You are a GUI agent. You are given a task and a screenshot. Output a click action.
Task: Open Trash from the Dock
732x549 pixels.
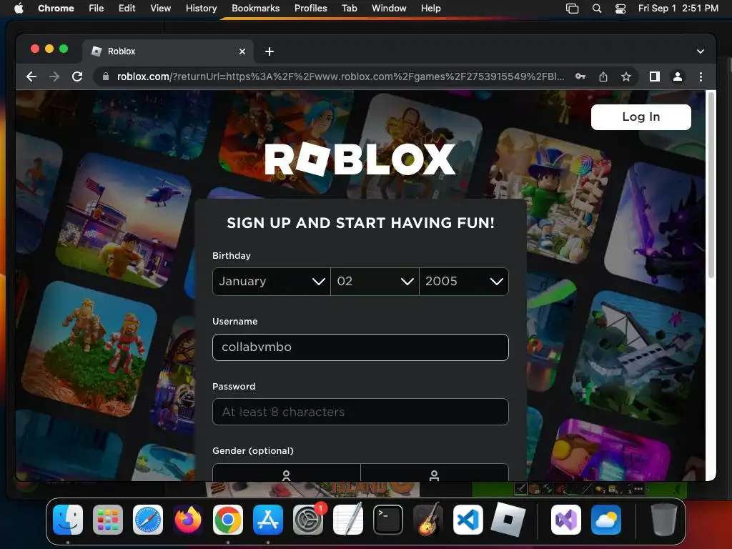pyautogui.click(x=663, y=520)
